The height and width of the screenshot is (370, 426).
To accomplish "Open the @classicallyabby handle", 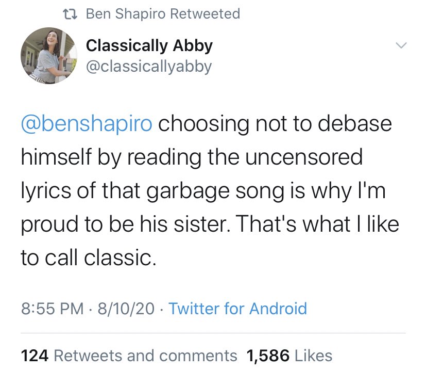I will [x=148, y=66].
